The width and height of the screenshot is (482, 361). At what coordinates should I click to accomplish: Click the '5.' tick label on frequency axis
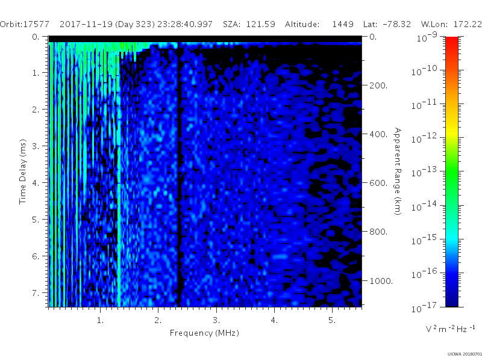(332, 321)
